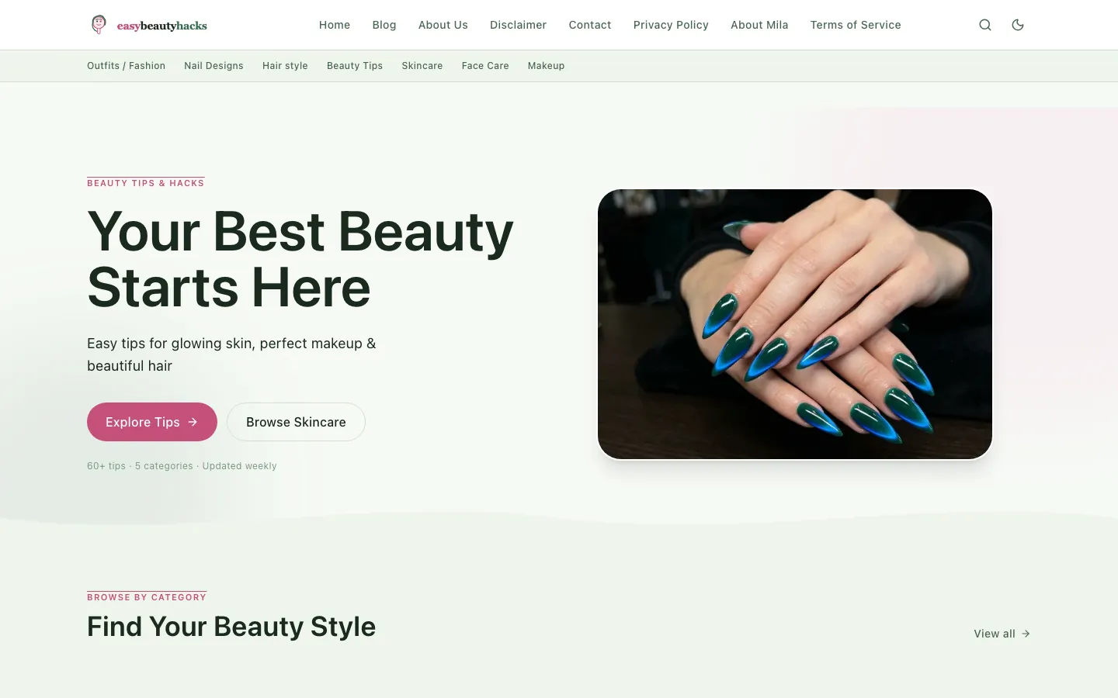Navigate to About Us
This screenshot has height=698, width=1118.
click(x=443, y=25)
